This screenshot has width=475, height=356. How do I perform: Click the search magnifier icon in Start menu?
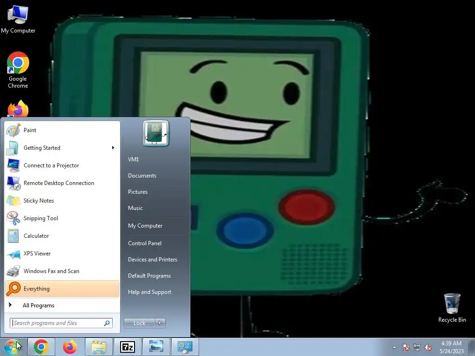tap(107, 323)
